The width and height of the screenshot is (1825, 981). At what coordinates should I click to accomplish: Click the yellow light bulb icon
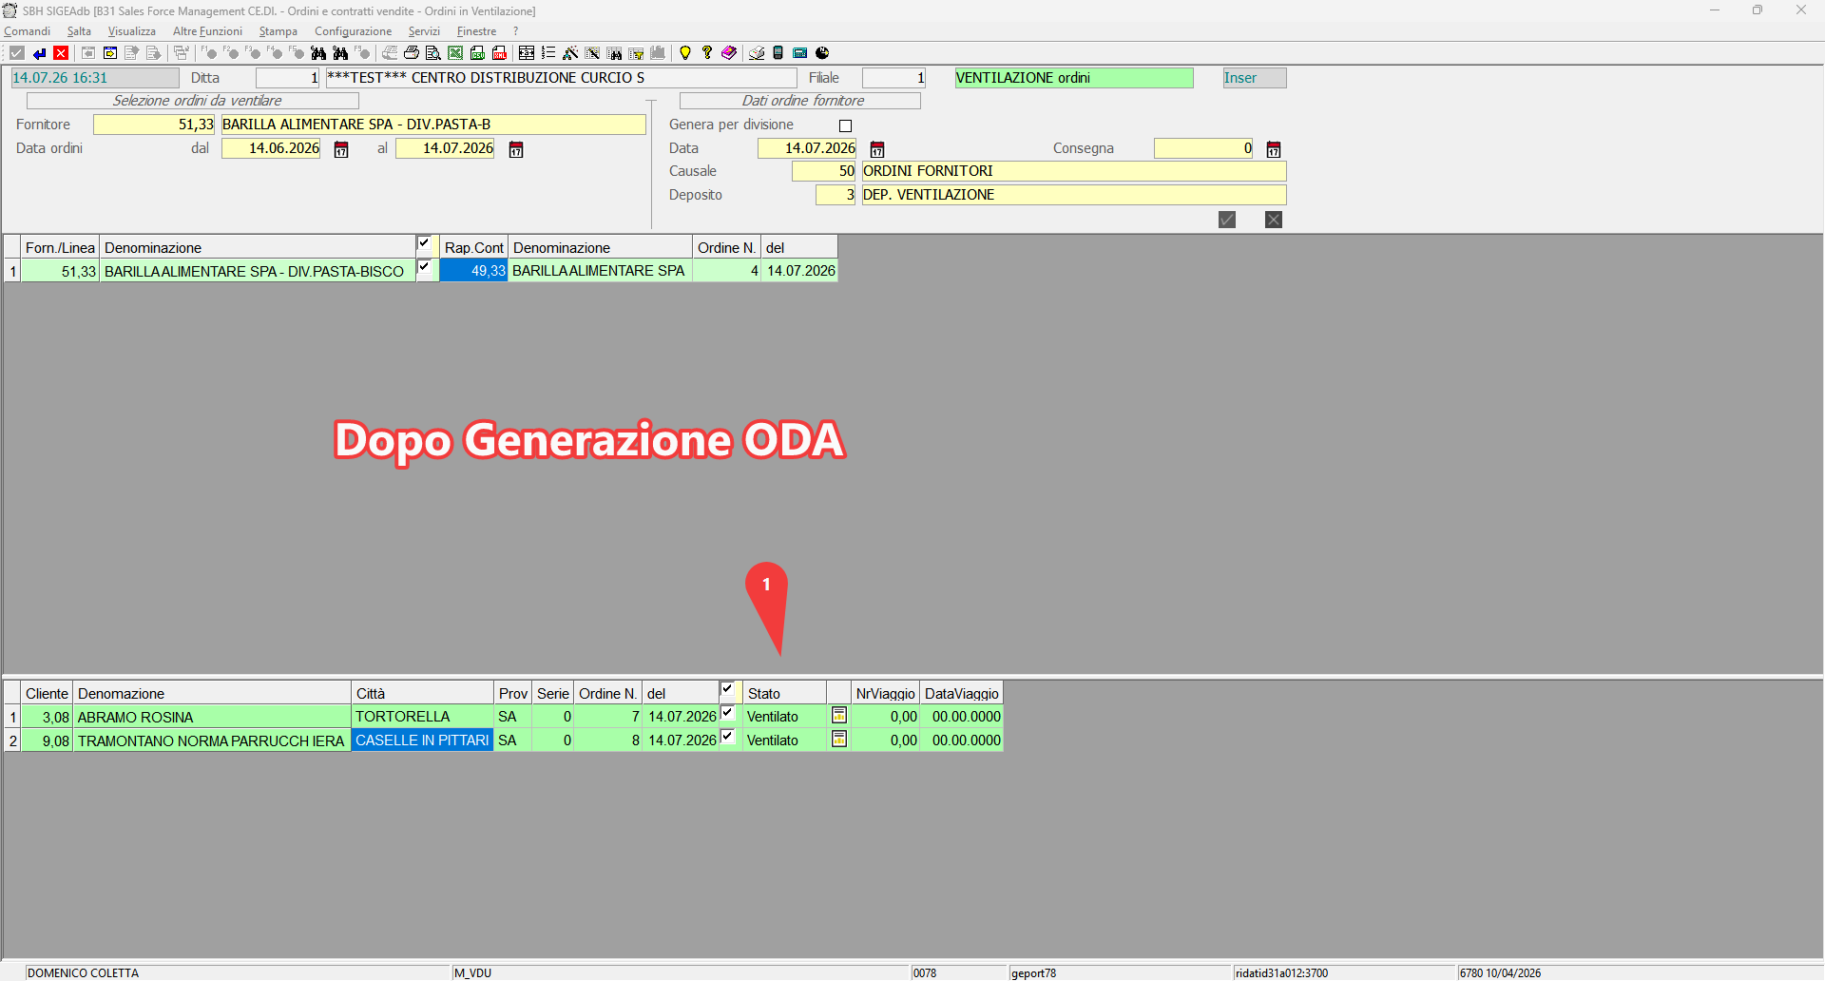point(685,53)
